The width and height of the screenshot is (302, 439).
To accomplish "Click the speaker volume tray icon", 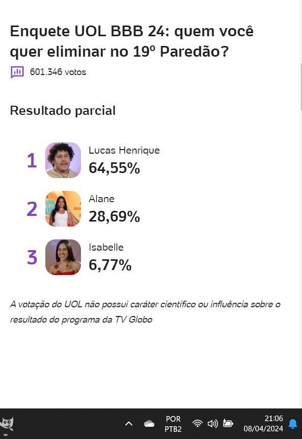I will click(x=212, y=424).
